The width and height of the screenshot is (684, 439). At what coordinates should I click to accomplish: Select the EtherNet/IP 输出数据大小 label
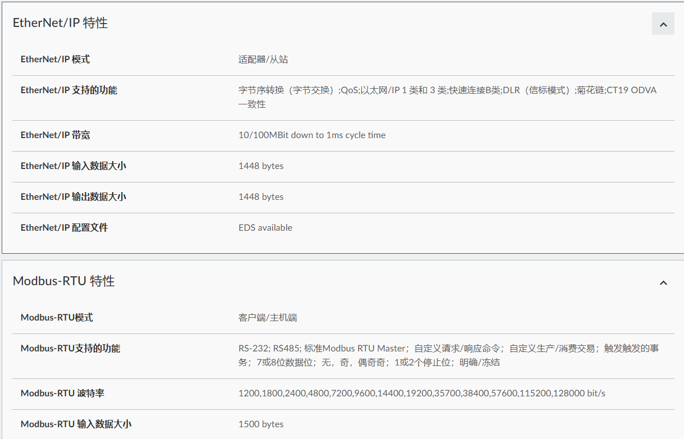point(73,197)
